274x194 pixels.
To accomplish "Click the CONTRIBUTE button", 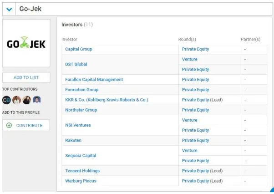I will point(26,125).
